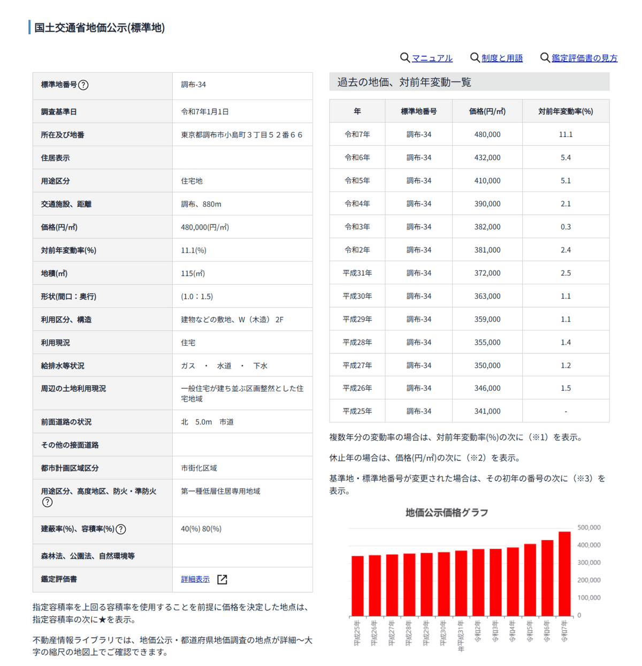642x666 pixels.
Task: Click help icon next to 建蔽率(%)、容積率(%)
Action: pyautogui.click(x=121, y=529)
